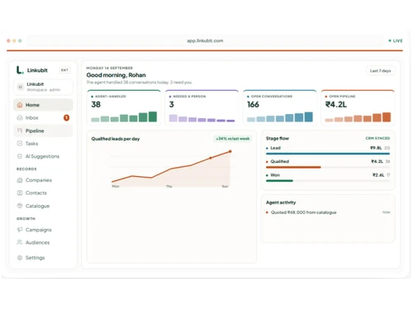The height and width of the screenshot is (310, 413).
Task: Click the 'Quoted ₹48,000 from catalogue' activity entry
Action: pos(328,212)
